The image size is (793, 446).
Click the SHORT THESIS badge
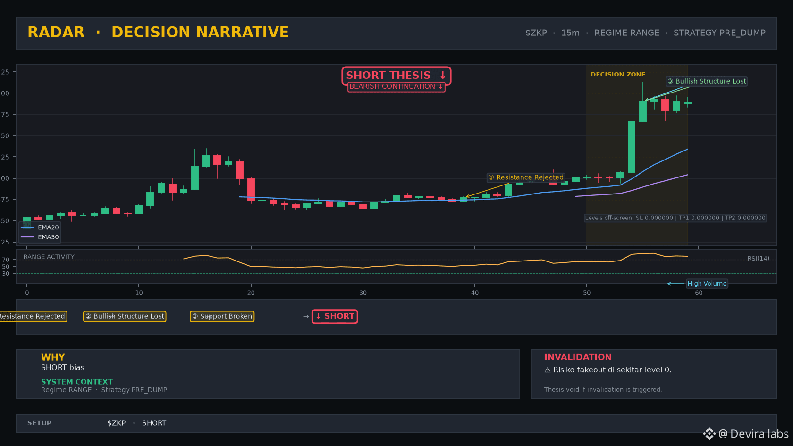(x=396, y=76)
